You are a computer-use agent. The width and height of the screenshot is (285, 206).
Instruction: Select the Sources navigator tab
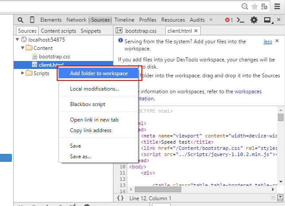(27, 31)
